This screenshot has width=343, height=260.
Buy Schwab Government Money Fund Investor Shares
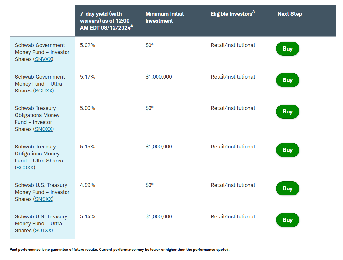pyautogui.click(x=288, y=49)
